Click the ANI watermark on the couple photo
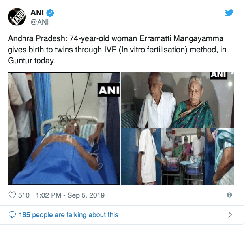The height and width of the screenshot is (227, 244). [x=219, y=75]
